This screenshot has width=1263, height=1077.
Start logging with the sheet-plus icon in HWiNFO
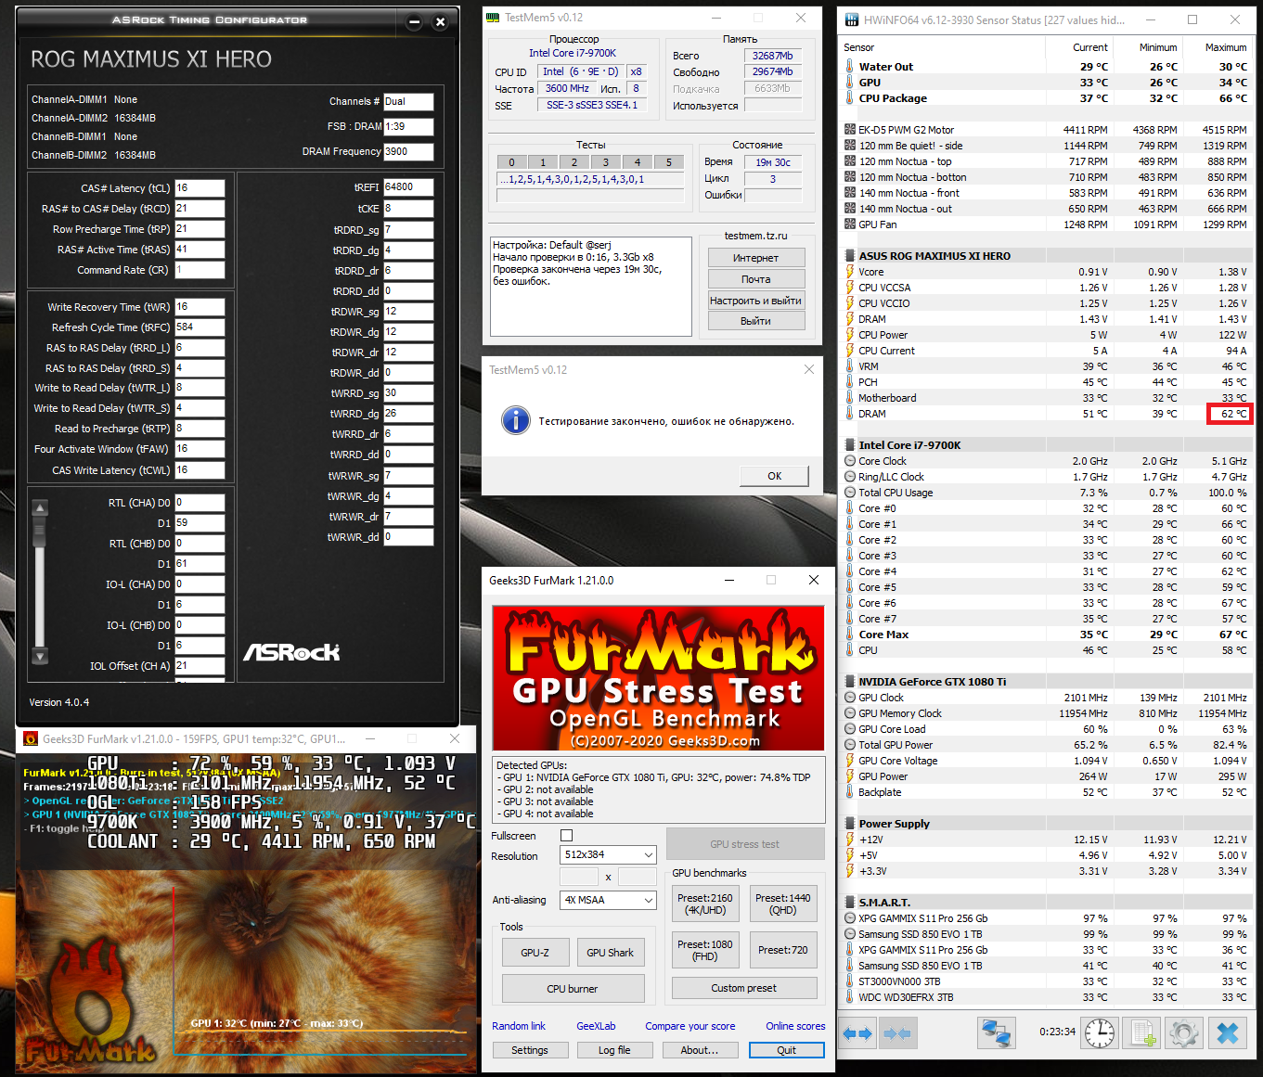(1142, 1032)
